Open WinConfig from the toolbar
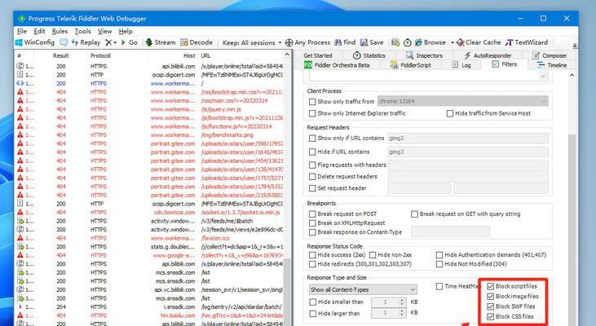The width and height of the screenshot is (596, 326). point(35,42)
